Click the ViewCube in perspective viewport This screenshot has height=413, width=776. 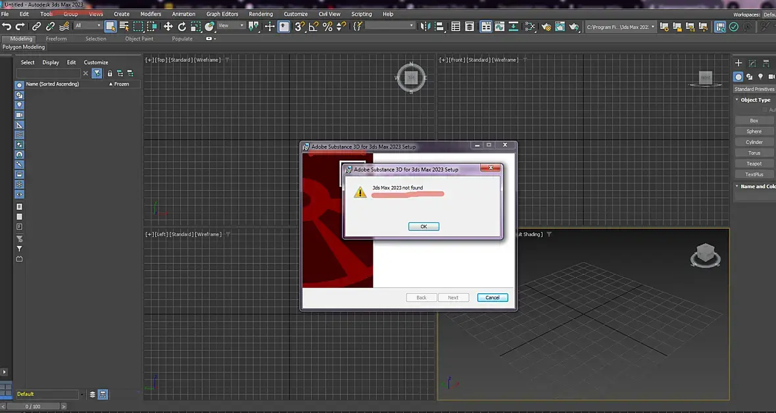pos(705,255)
